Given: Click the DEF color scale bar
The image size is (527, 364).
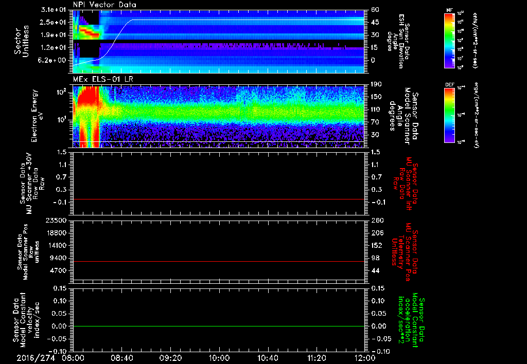Looking at the screenshot, I should 449,115.
